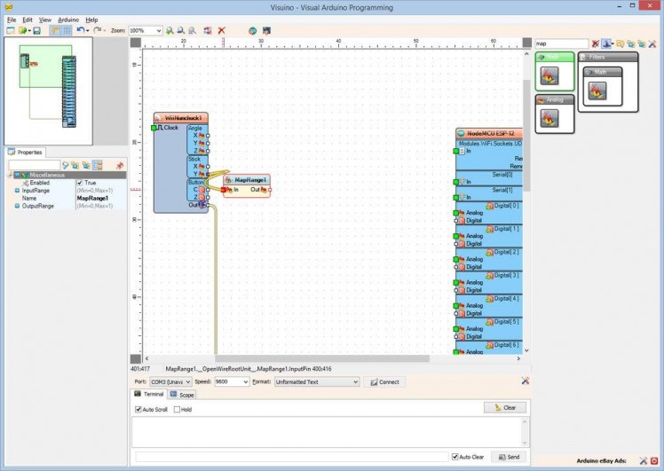
Task: Enable the Hold checkbox
Action: [177, 410]
